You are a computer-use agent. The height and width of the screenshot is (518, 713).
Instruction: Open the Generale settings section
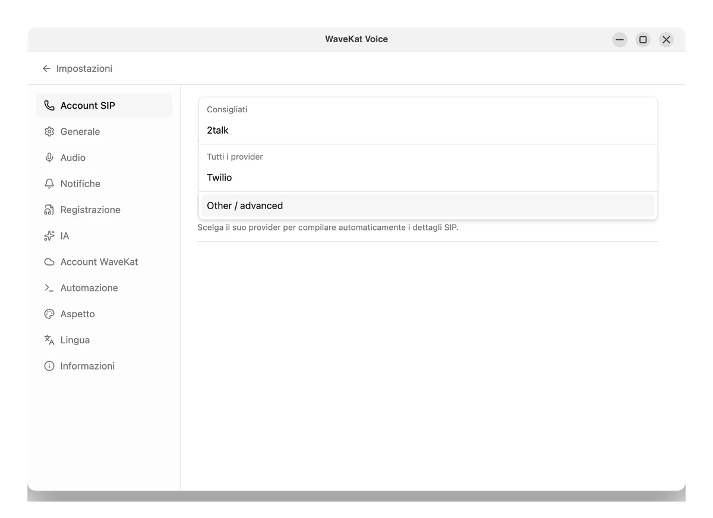point(104,132)
